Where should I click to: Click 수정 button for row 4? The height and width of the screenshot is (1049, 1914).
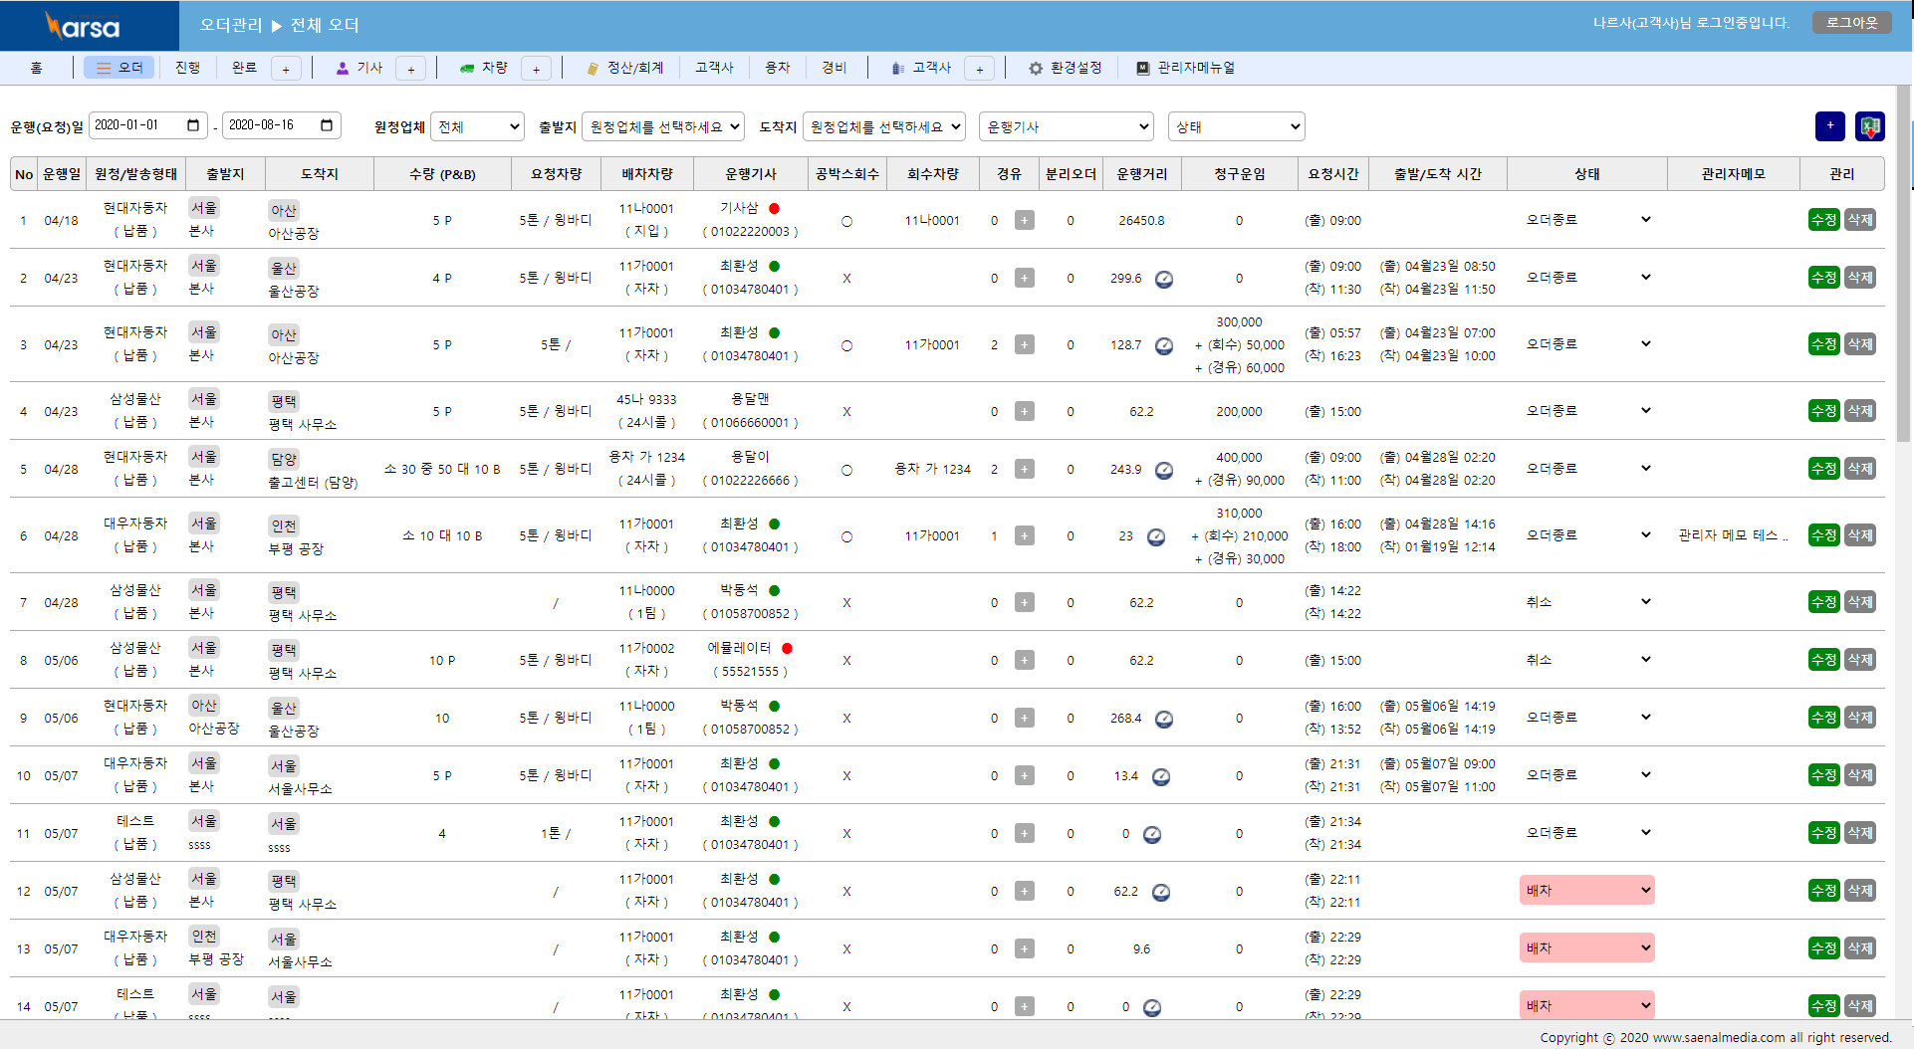1823,411
